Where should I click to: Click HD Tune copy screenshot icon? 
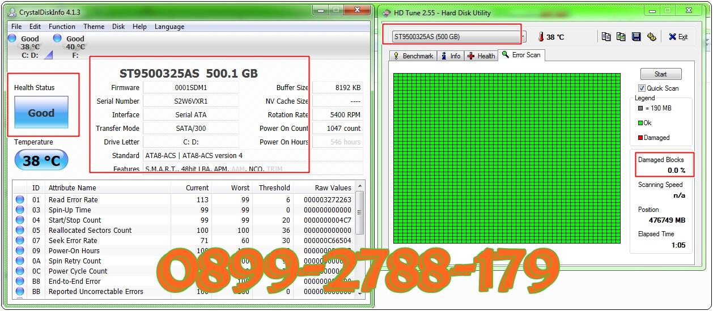621,37
